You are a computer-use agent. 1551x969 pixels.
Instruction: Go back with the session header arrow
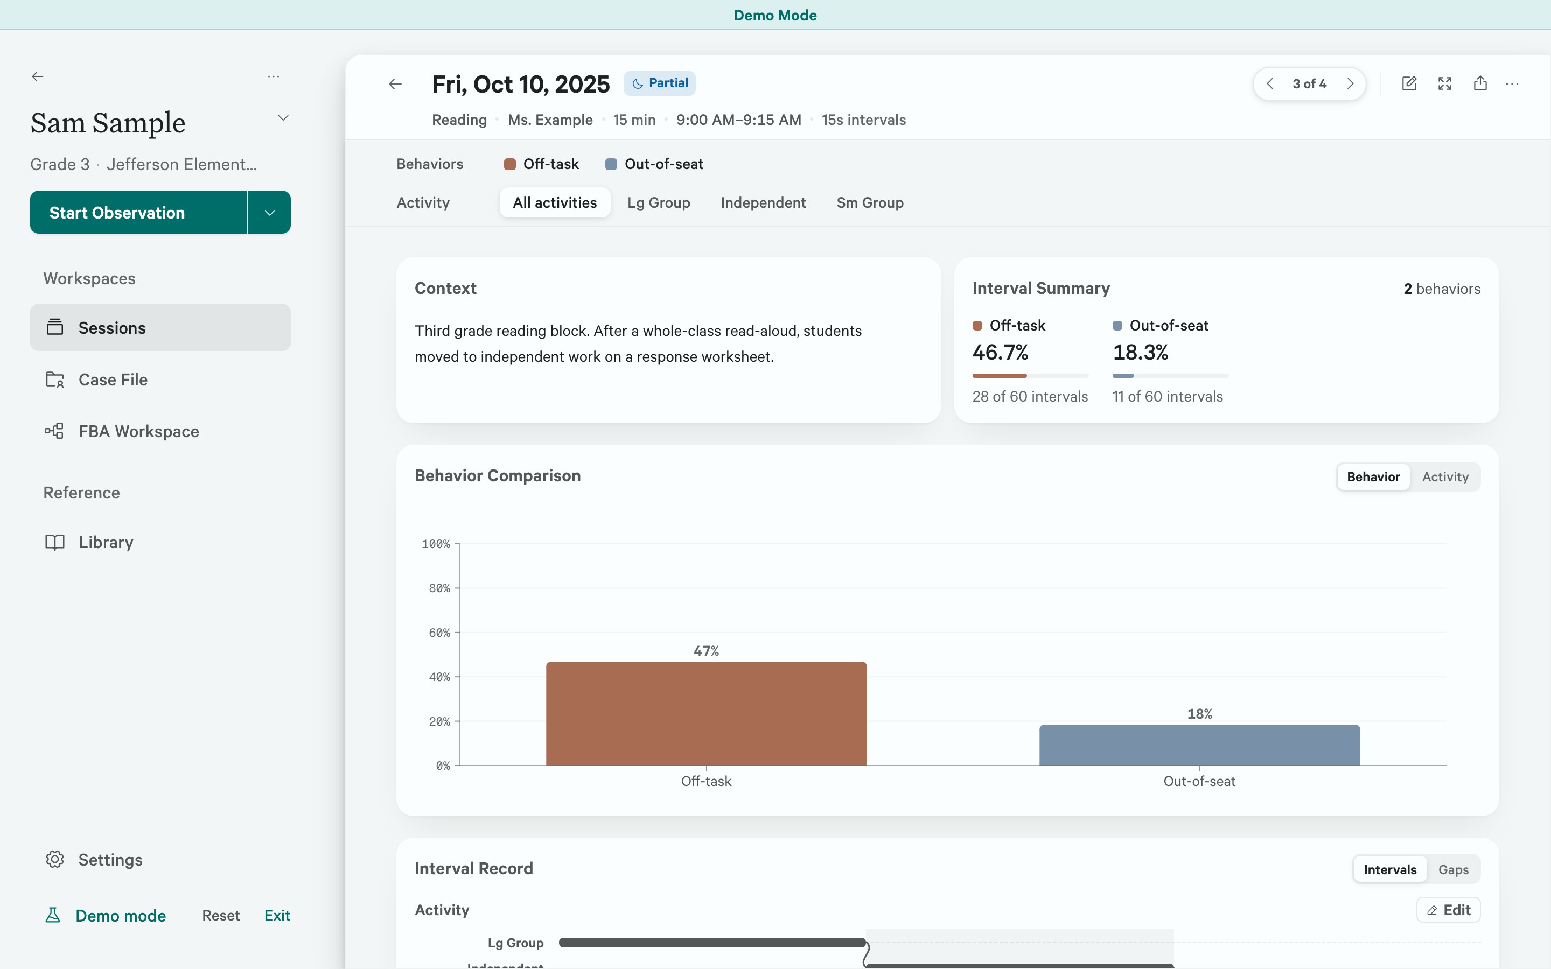pyautogui.click(x=395, y=84)
